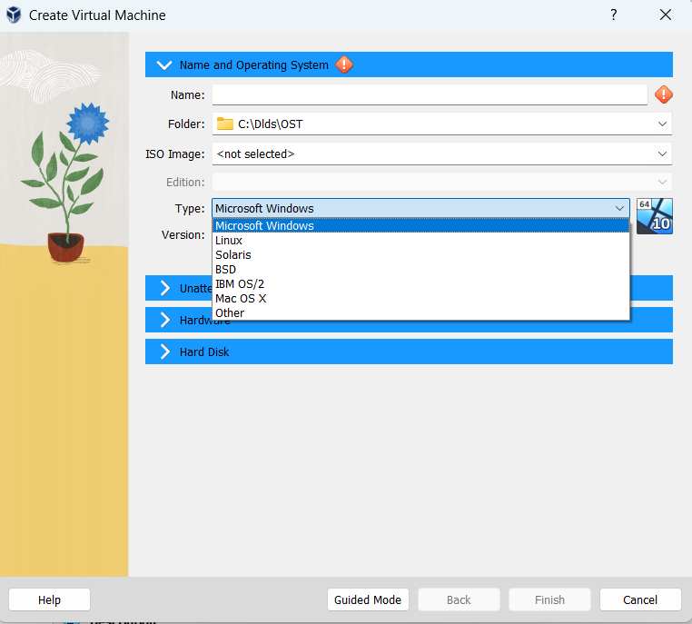Click the Cancel button
Screen dimensions: 692x624
pyautogui.click(x=640, y=599)
